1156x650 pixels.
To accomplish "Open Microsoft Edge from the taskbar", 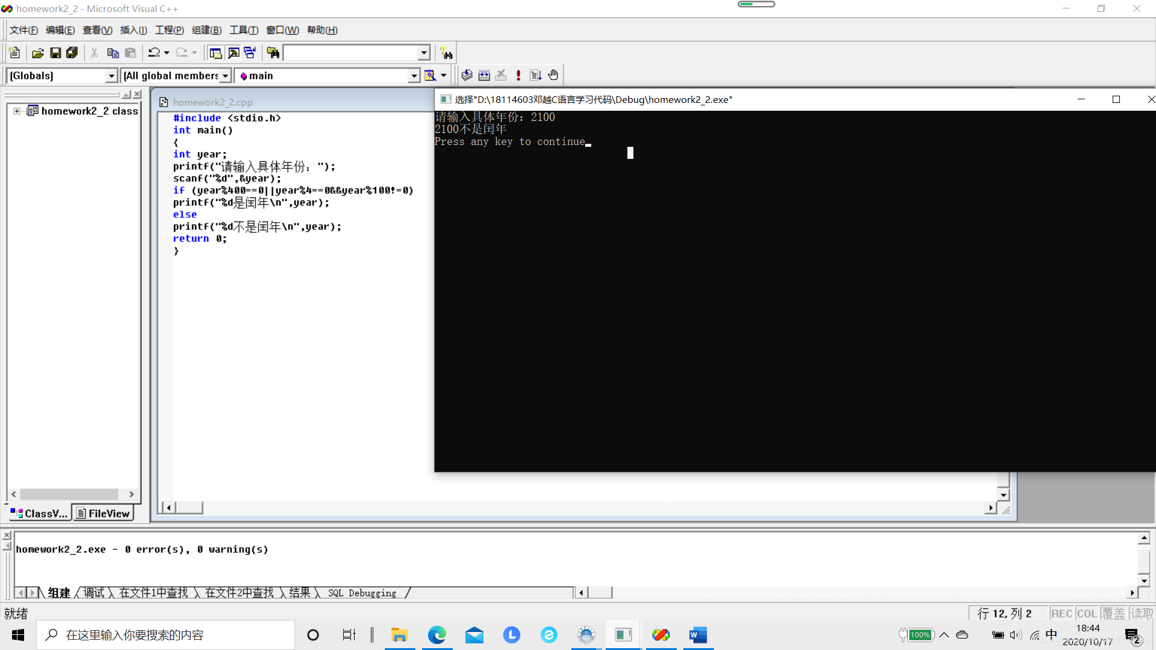I will pyautogui.click(x=437, y=635).
